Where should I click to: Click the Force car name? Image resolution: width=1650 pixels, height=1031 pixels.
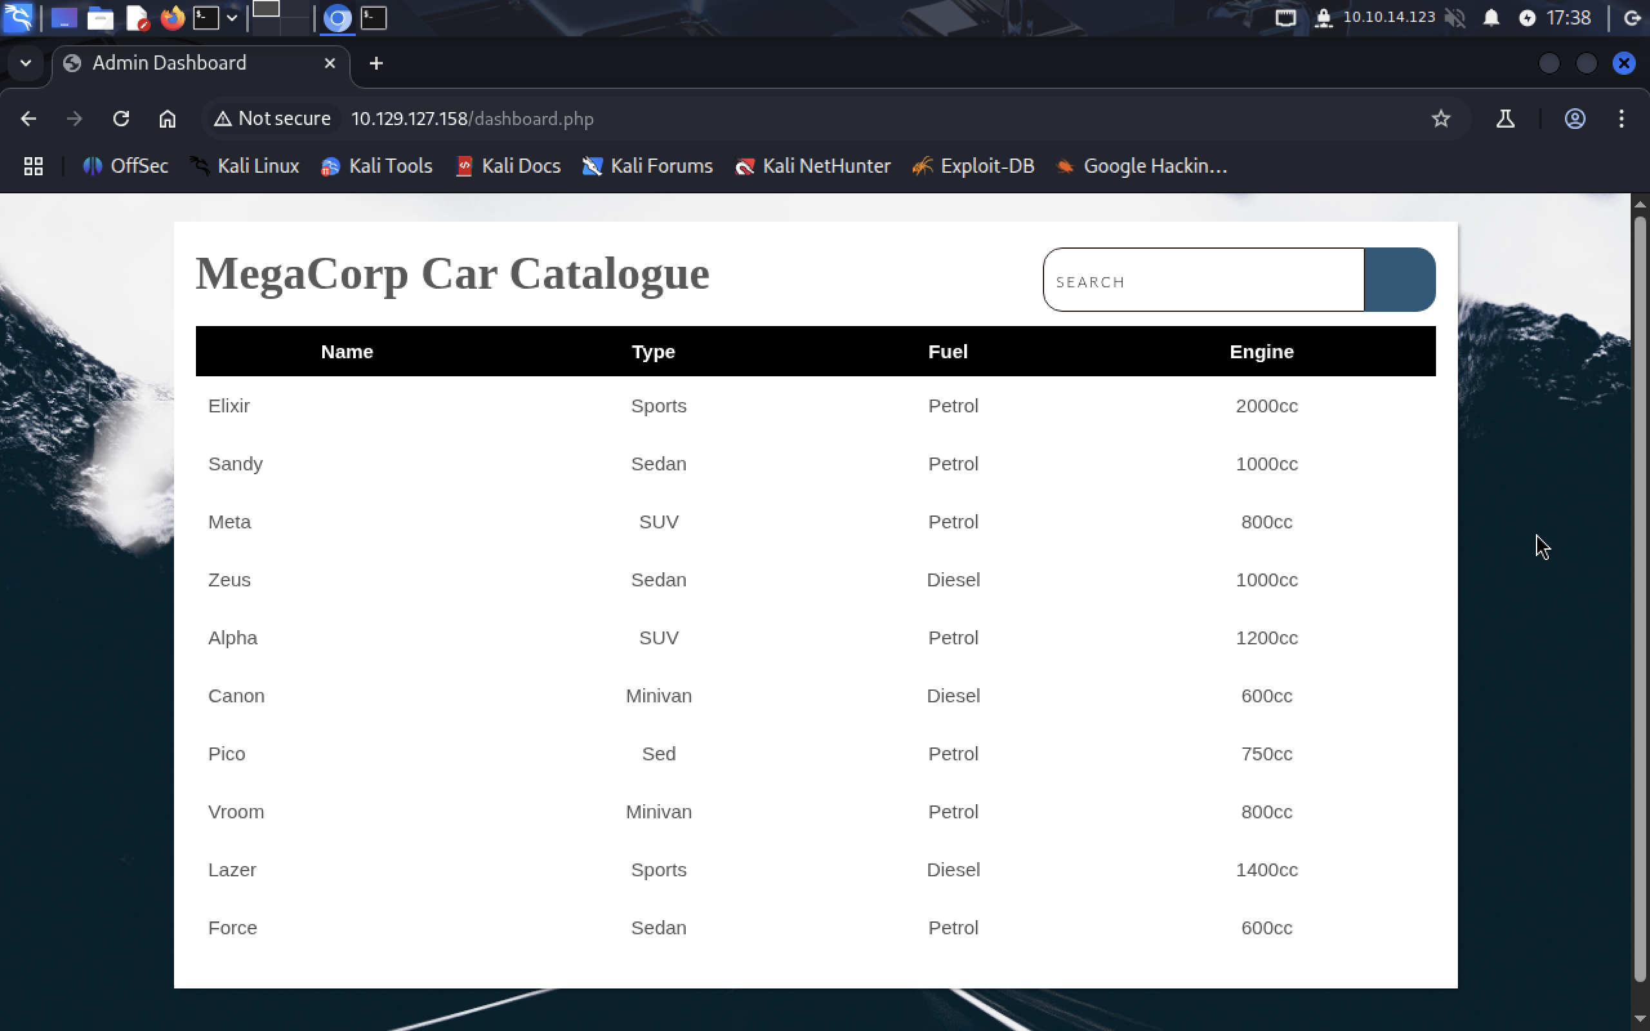(233, 927)
